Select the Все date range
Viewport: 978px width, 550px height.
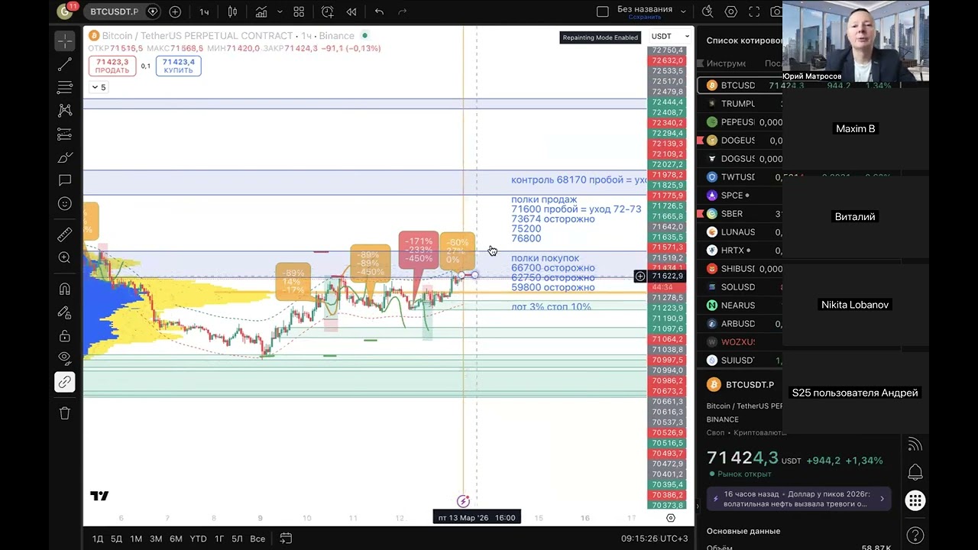point(257,539)
